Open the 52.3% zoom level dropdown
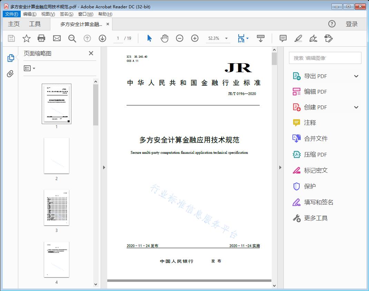Viewport: 369px width, 291px height. (x=218, y=38)
